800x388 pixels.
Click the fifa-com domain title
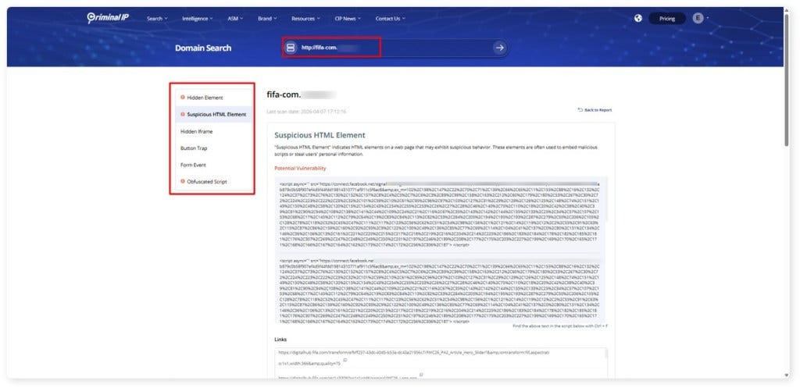pos(302,94)
